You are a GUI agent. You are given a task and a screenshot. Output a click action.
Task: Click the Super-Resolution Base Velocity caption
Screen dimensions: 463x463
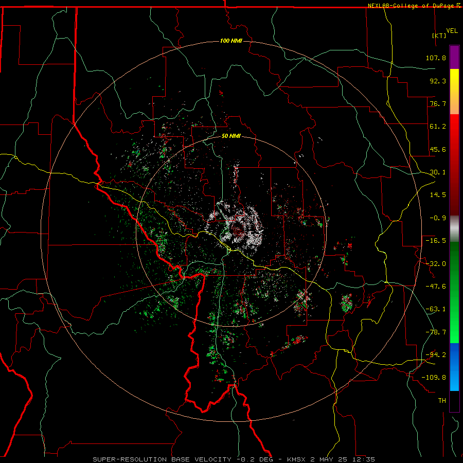tap(234, 459)
